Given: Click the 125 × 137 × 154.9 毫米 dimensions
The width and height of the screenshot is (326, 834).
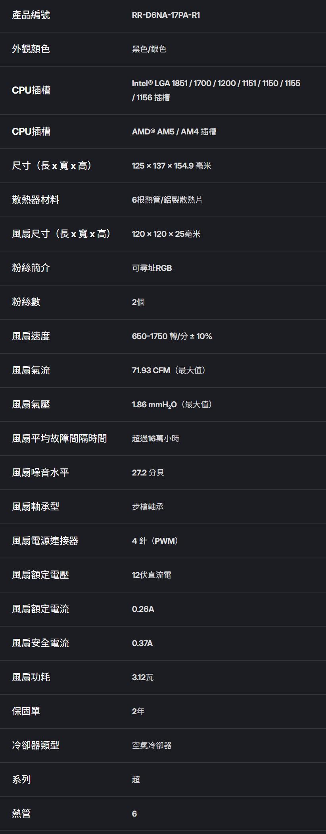Looking at the screenshot, I should [171, 166].
